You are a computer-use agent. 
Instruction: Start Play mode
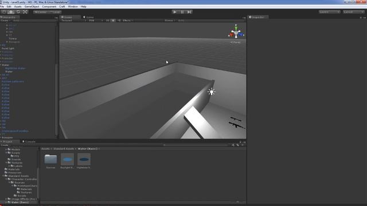[x=175, y=12]
